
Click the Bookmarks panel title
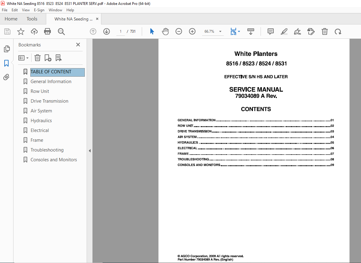coord(29,45)
